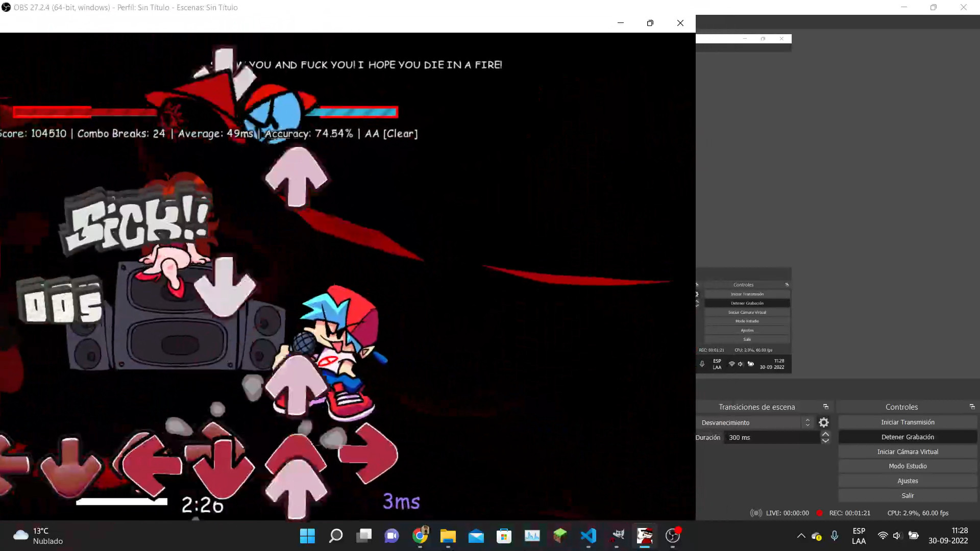Click Iniciar Transmisión button

click(x=907, y=422)
